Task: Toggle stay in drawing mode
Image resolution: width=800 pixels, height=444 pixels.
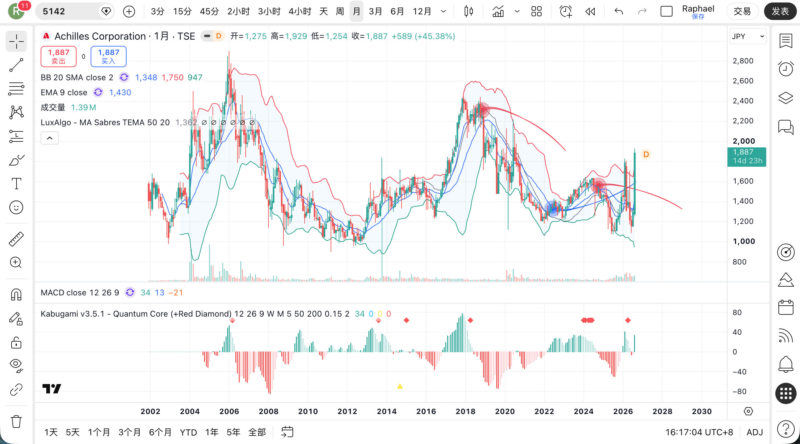Action: (16, 319)
